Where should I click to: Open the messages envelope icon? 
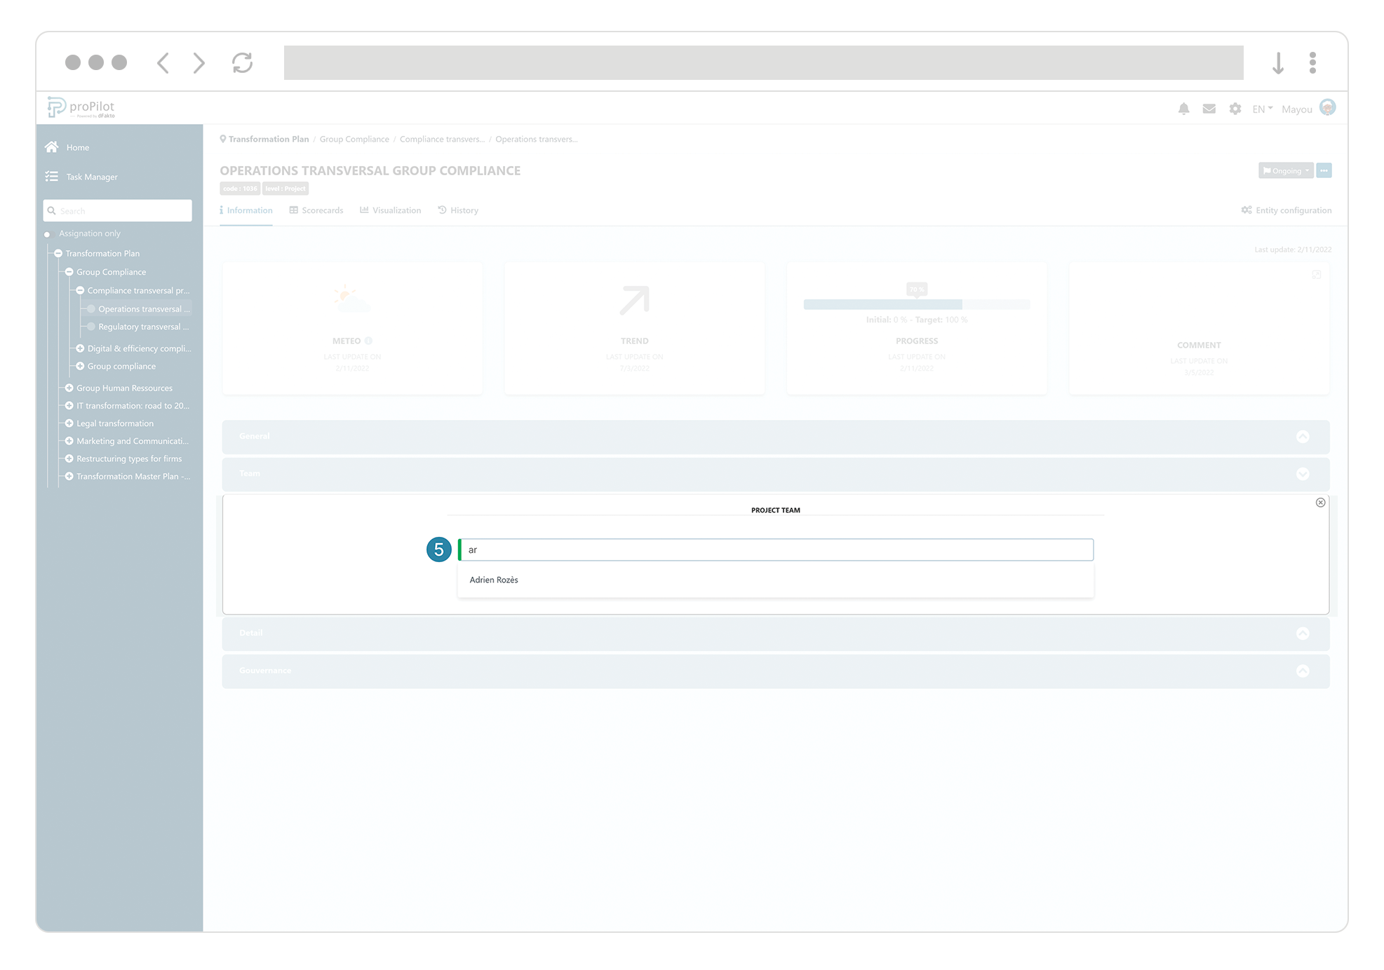pos(1209,109)
